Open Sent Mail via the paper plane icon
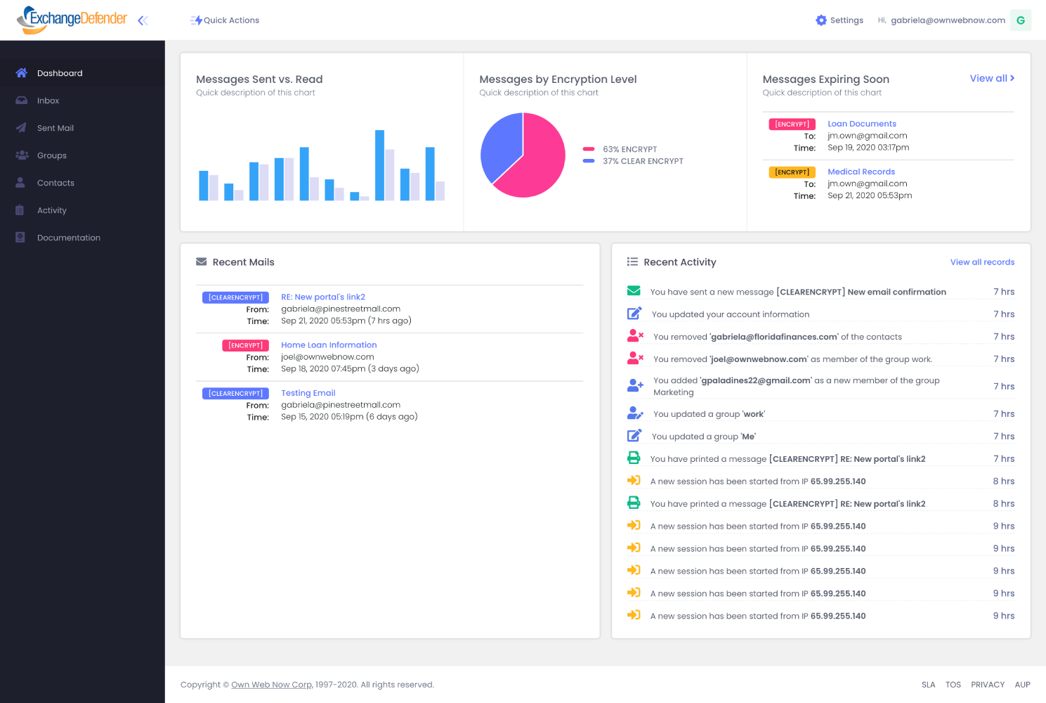This screenshot has width=1046, height=703. coord(20,127)
